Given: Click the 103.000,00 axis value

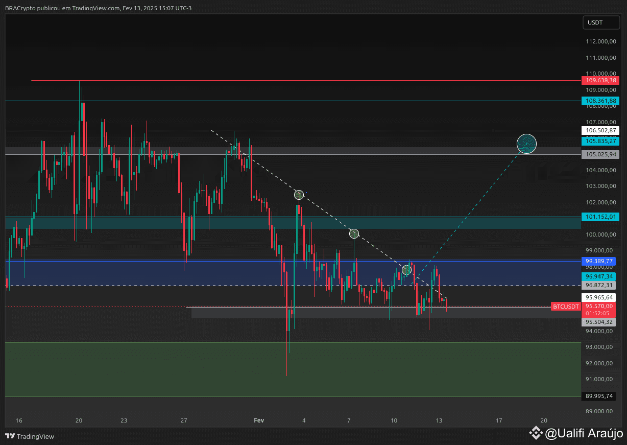Looking at the screenshot, I should 600,186.
